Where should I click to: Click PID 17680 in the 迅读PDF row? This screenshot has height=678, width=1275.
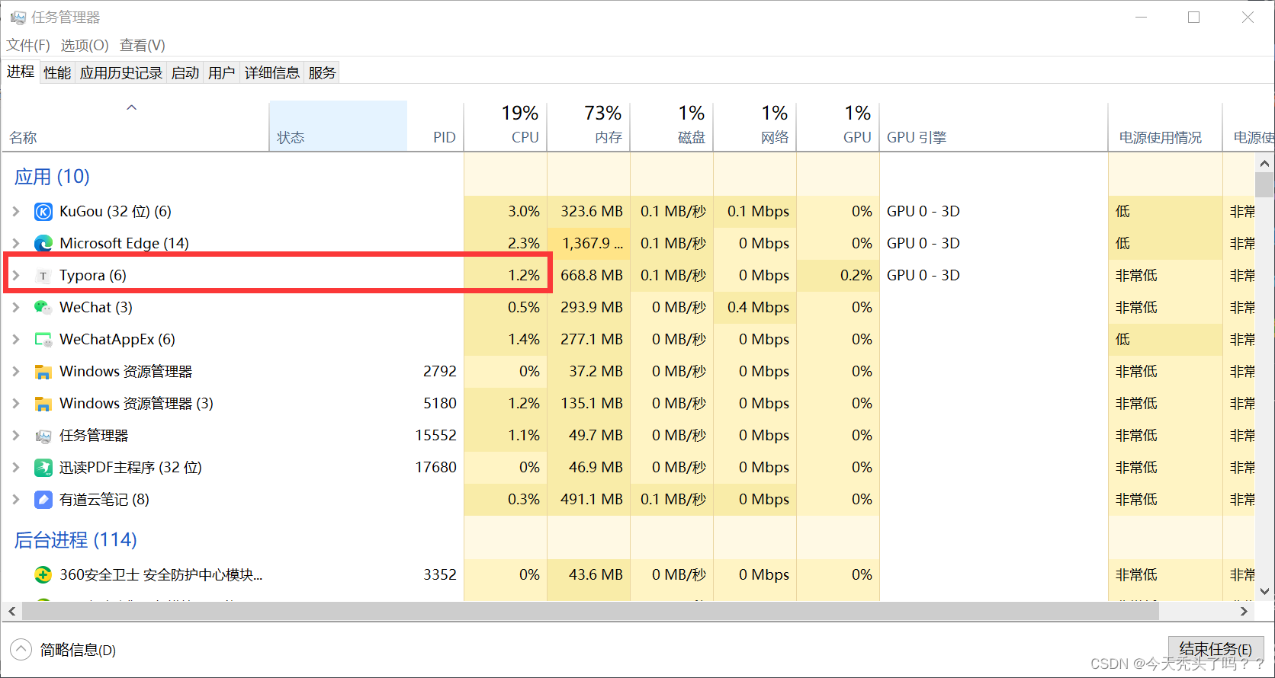click(x=435, y=468)
